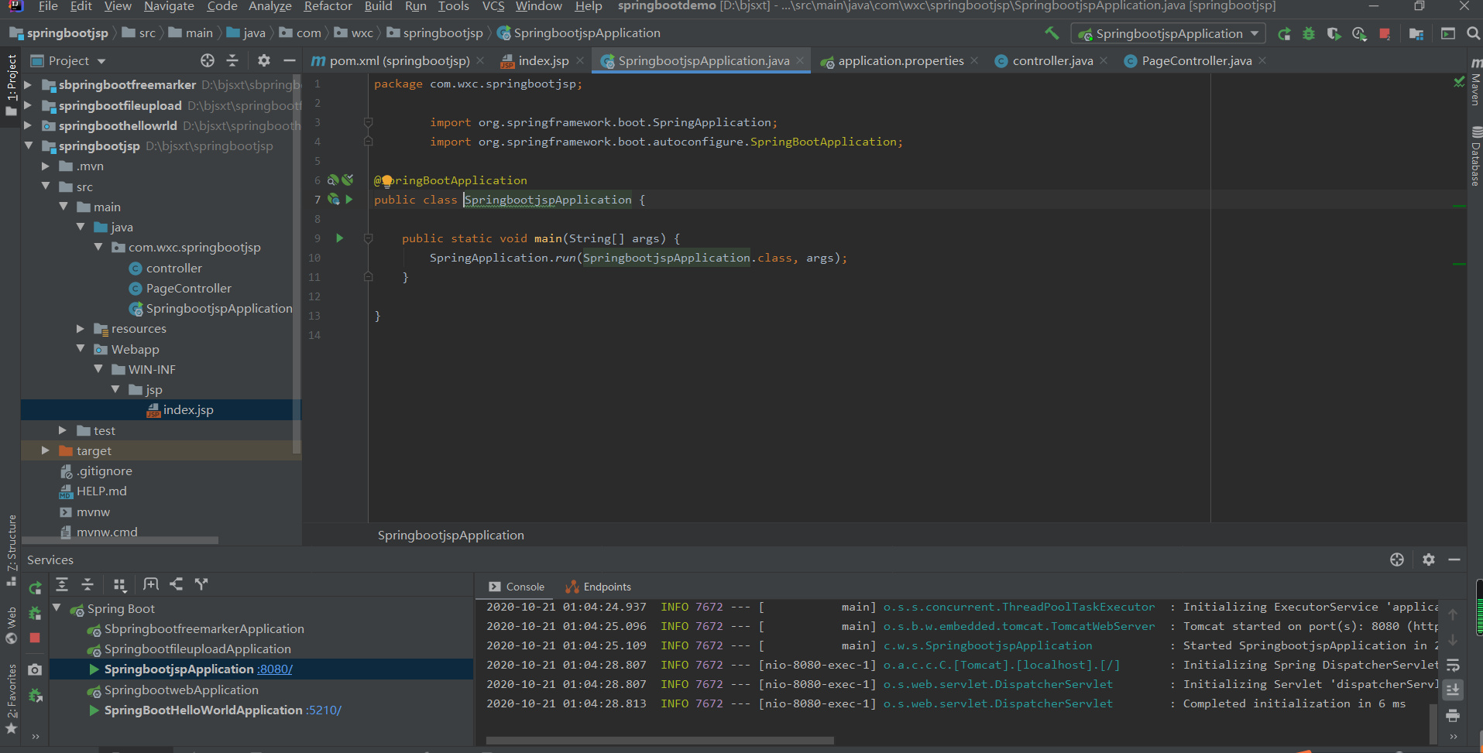Viewport: 1483px width, 753px height.
Task: Switch to PageController.java editor tab
Action: (1196, 60)
